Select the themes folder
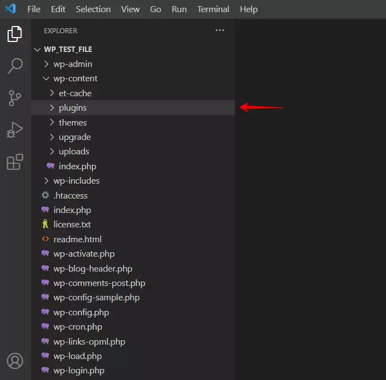Viewport: 386px width, 380px height. 72,122
